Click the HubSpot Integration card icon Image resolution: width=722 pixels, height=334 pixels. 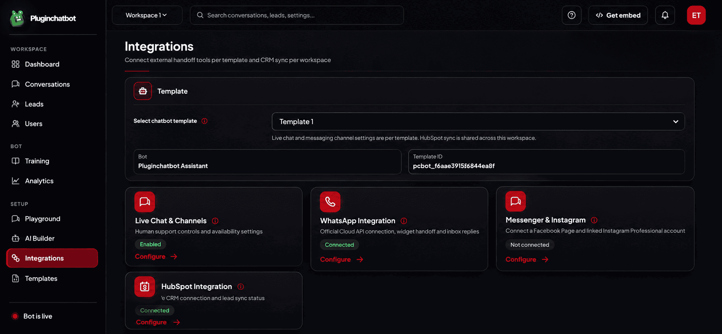point(145,287)
